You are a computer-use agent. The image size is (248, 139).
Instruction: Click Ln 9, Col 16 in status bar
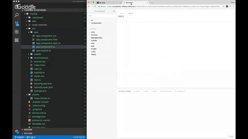pyautogui.click(x=79, y=137)
